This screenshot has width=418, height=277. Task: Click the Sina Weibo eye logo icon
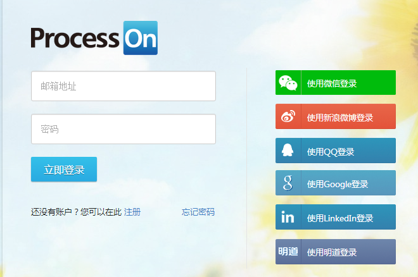(x=288, y=116)
